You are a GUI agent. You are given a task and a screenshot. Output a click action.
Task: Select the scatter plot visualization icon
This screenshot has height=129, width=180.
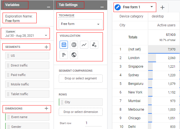click(x=94, y=45)
